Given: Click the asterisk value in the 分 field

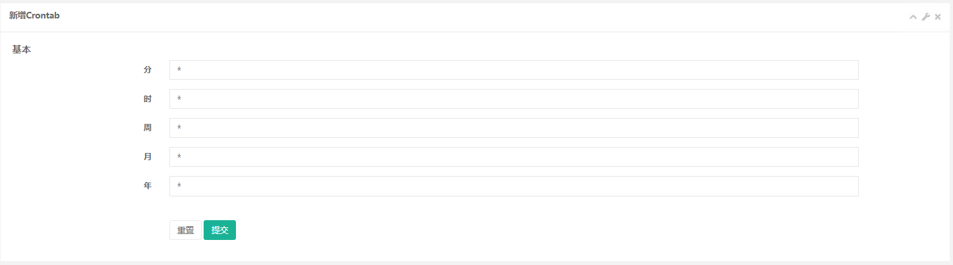Looking at the screenshot, I should pyautogui.click(x=179, y=70).
